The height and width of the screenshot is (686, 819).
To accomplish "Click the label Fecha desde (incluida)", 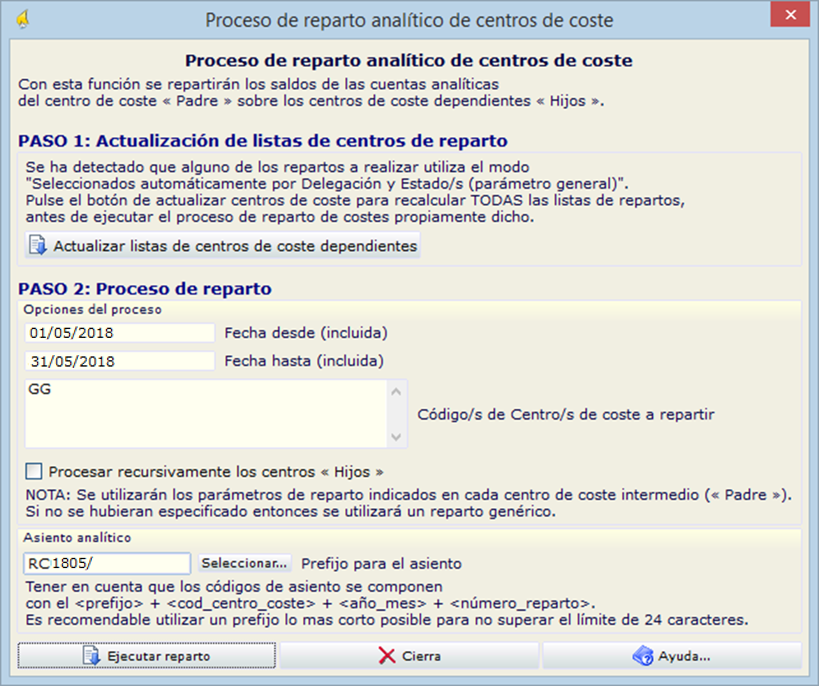I will pos(306,333).
